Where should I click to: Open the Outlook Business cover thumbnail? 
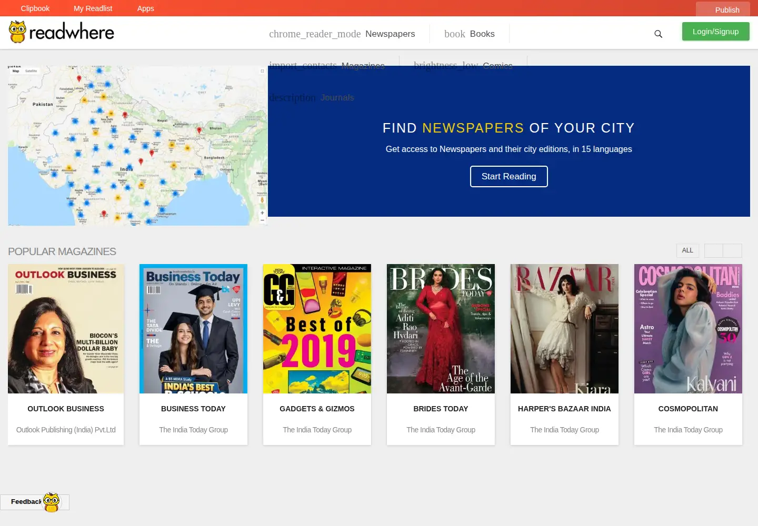coord(66,329)
